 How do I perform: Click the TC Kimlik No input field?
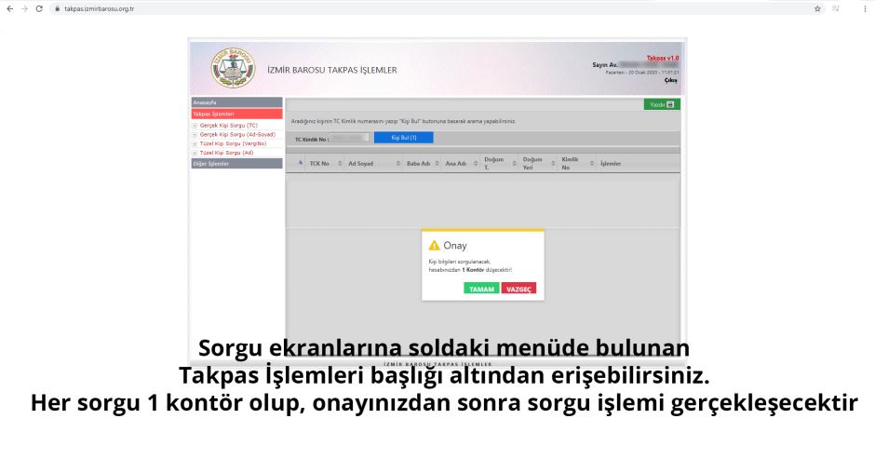350,138
